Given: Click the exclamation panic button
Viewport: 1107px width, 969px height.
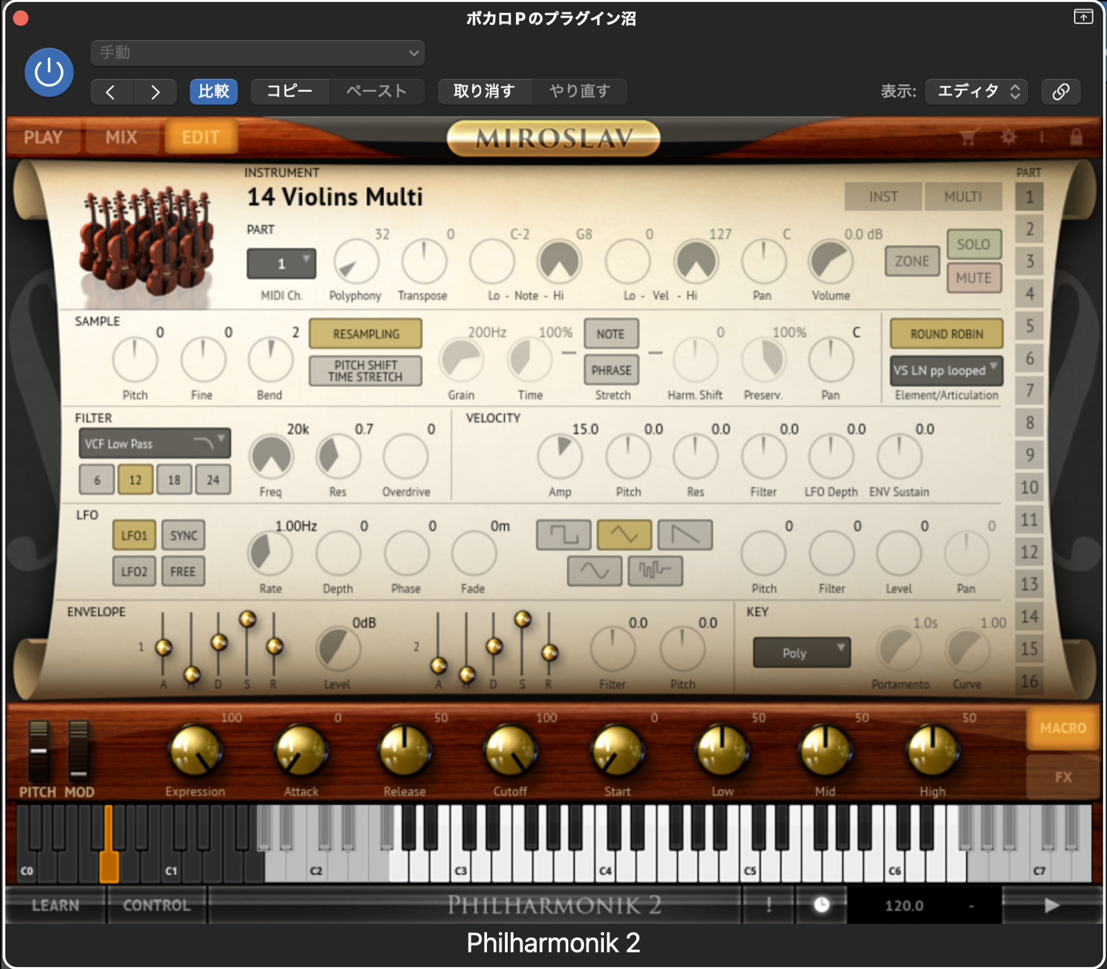Looking at the screenshot, I should pos(769,905).
